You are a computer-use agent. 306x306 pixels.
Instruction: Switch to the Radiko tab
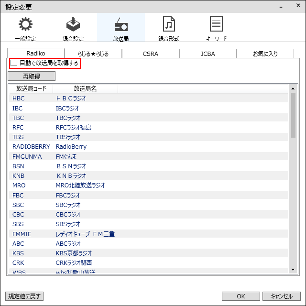[36, 53]
